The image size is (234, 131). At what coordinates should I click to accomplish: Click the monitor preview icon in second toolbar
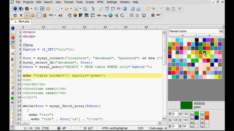[144, 15]
